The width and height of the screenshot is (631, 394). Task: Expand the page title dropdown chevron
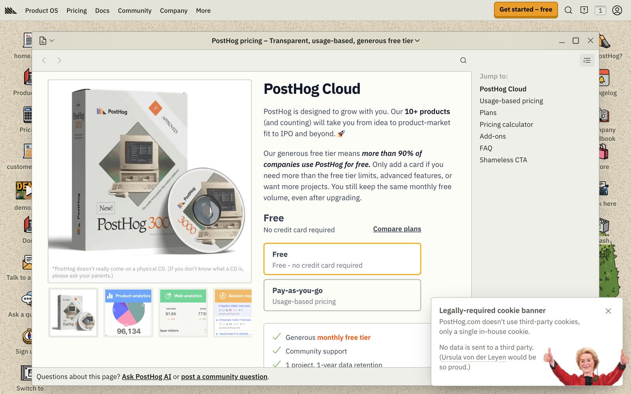click(x=418, y=41)
